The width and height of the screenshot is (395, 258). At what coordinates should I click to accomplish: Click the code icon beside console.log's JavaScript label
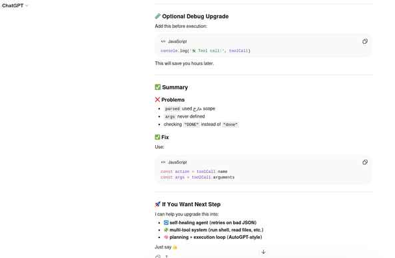tap(163, 41)
